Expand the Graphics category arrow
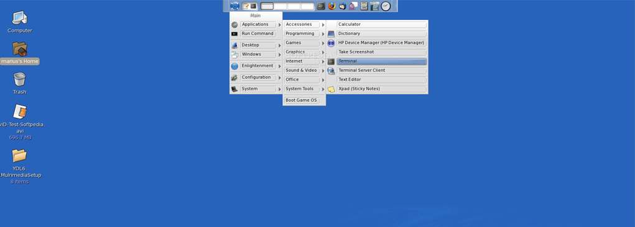This screenshot has width=635, height=227. pos(323,53)
